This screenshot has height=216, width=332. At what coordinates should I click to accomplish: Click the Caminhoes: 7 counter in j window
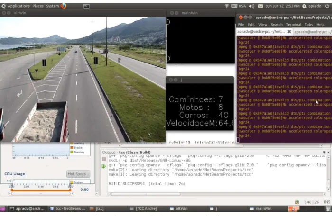(x=196, y=99)
